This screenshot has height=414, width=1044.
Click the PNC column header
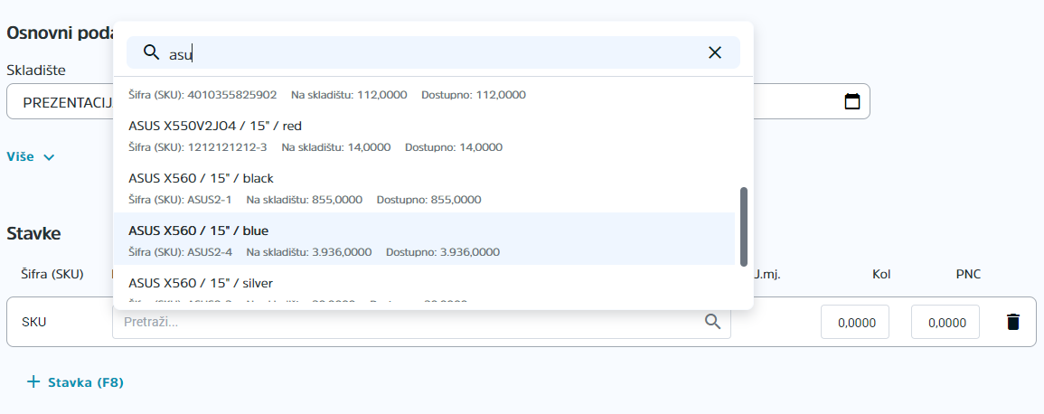coord(968,274)
